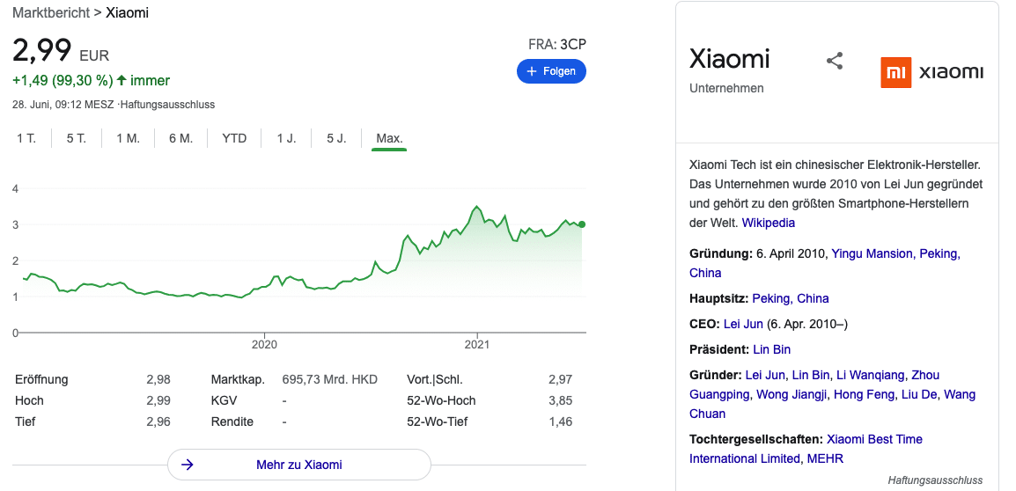Select the 5 T. time range tab
1016x491 pixels.
pos(77,139)
